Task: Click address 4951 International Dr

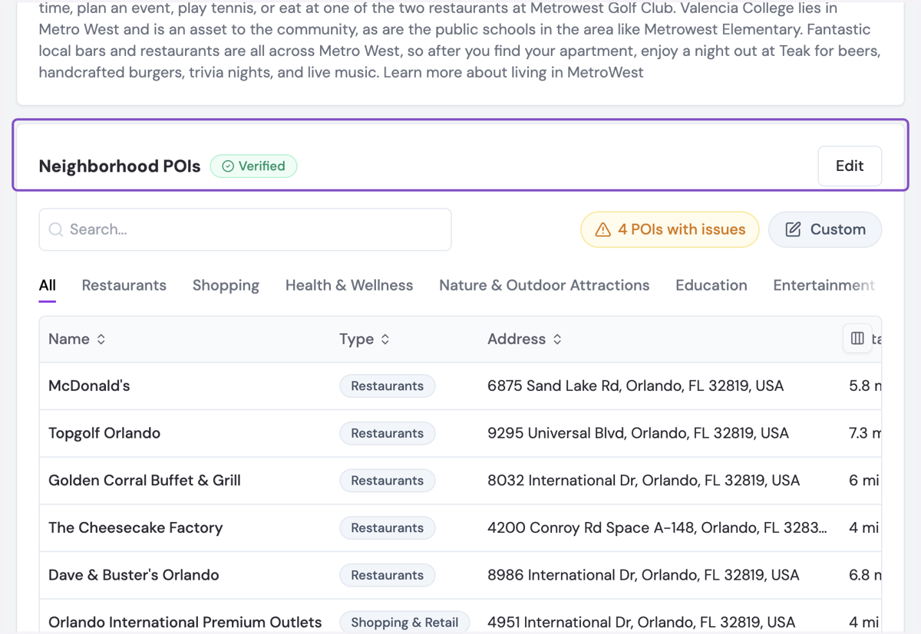Action: (641, 623)
